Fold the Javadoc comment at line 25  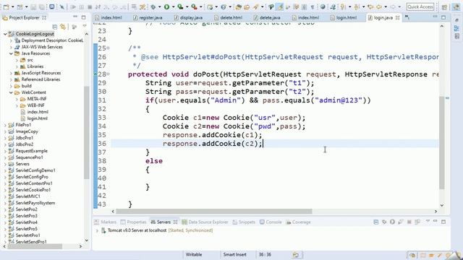109,48
